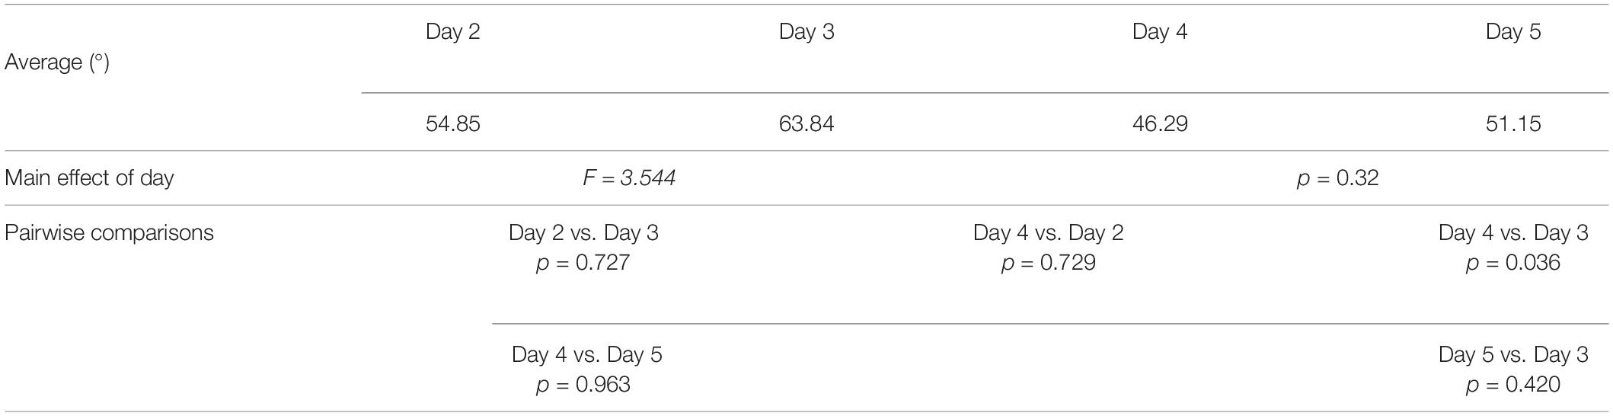
Task: Select the Day 3 column header
Action: point(806,32)
